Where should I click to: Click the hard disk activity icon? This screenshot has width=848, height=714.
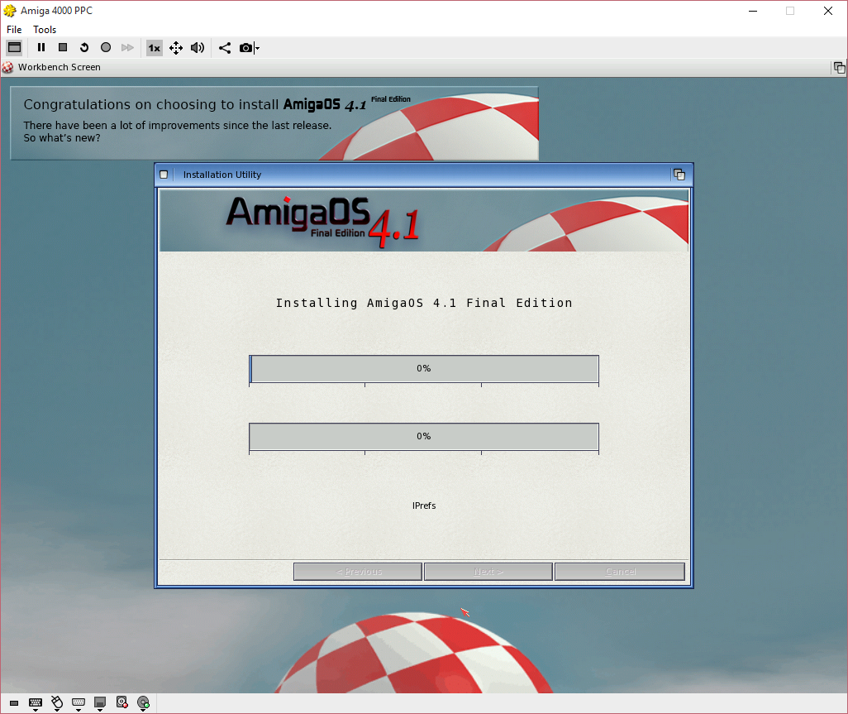(x=121, y=702)
